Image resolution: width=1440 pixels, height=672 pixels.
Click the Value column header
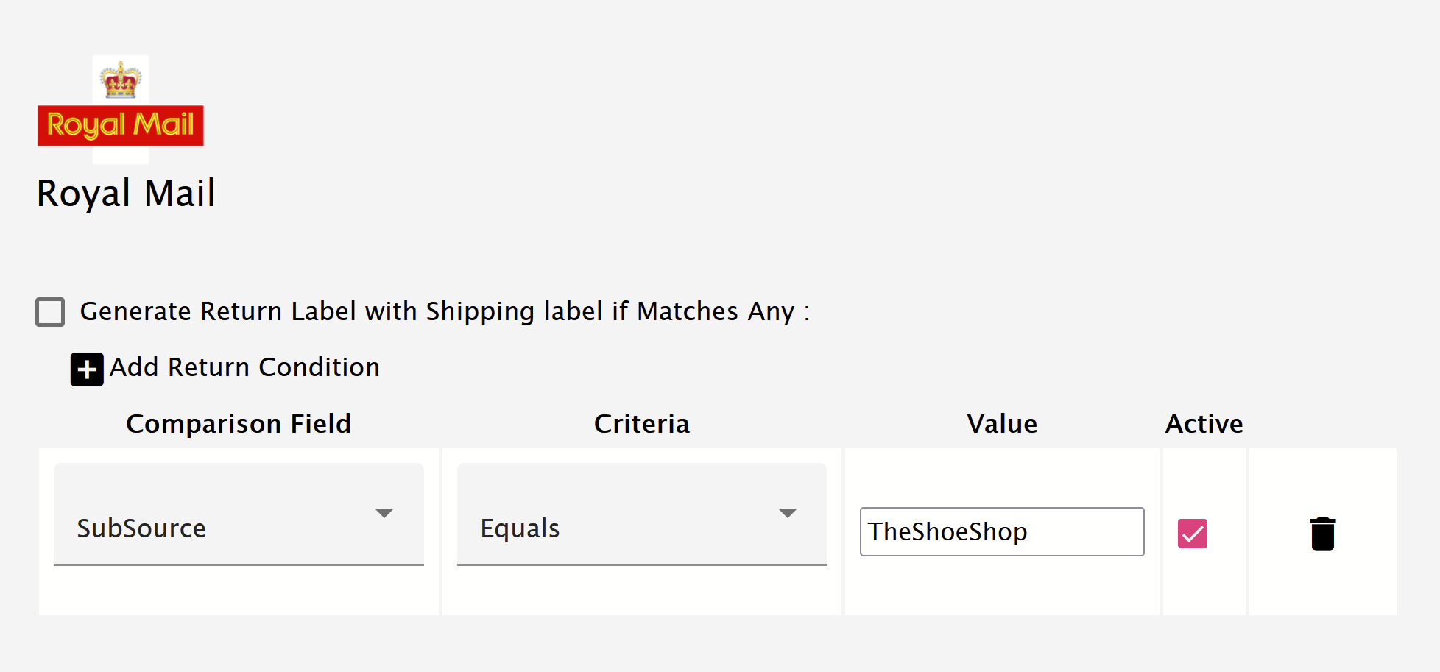(x=1002, y=424)
